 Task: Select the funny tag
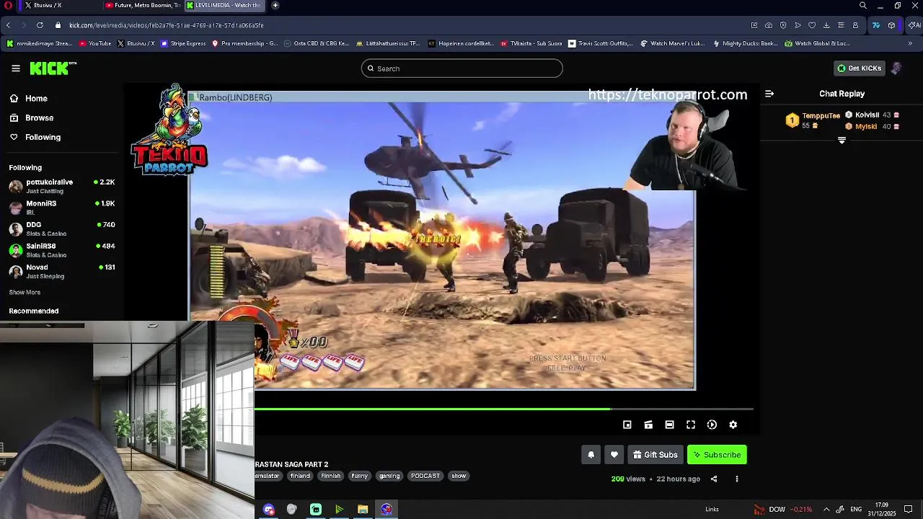click(x=360, y=476)
